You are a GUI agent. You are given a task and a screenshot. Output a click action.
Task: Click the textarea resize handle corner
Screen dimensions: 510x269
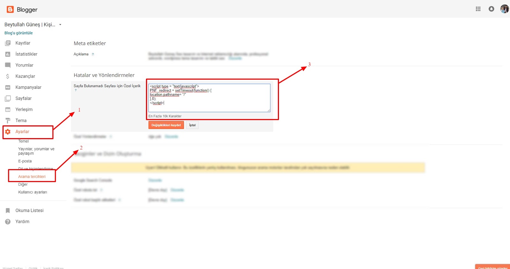pos(269,110)
